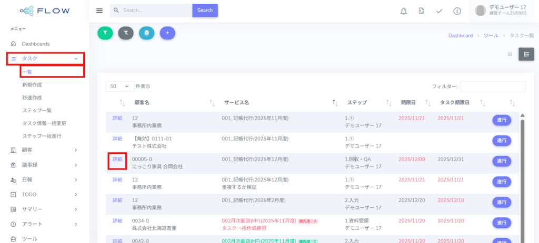Switch to grid view layout
539x243 pixels.
510,54
